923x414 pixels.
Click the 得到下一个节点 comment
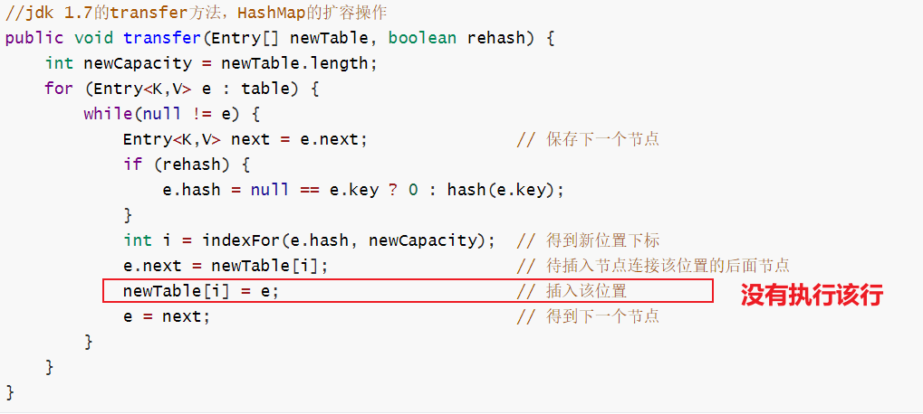coord(588,316)
